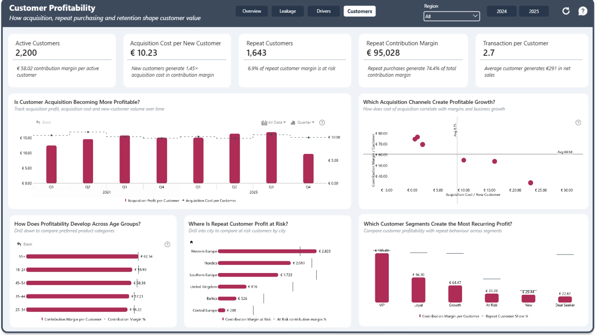
Task: Click the Back arrow in acquisition chart
Action: click(38, 122)
